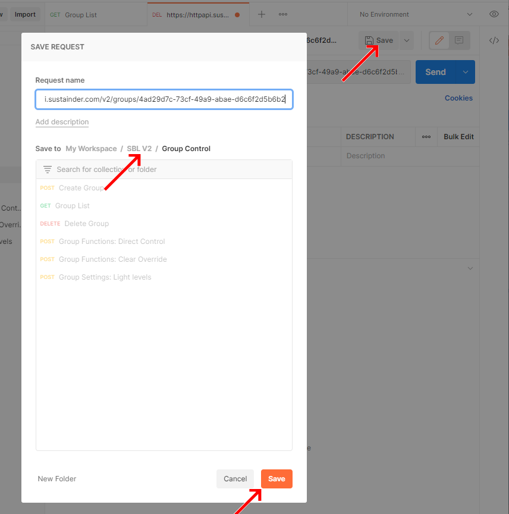Select SBL V2 in the breadcrumb path
Viewport: 509px width, 514px height.
[x=139, y=148]
